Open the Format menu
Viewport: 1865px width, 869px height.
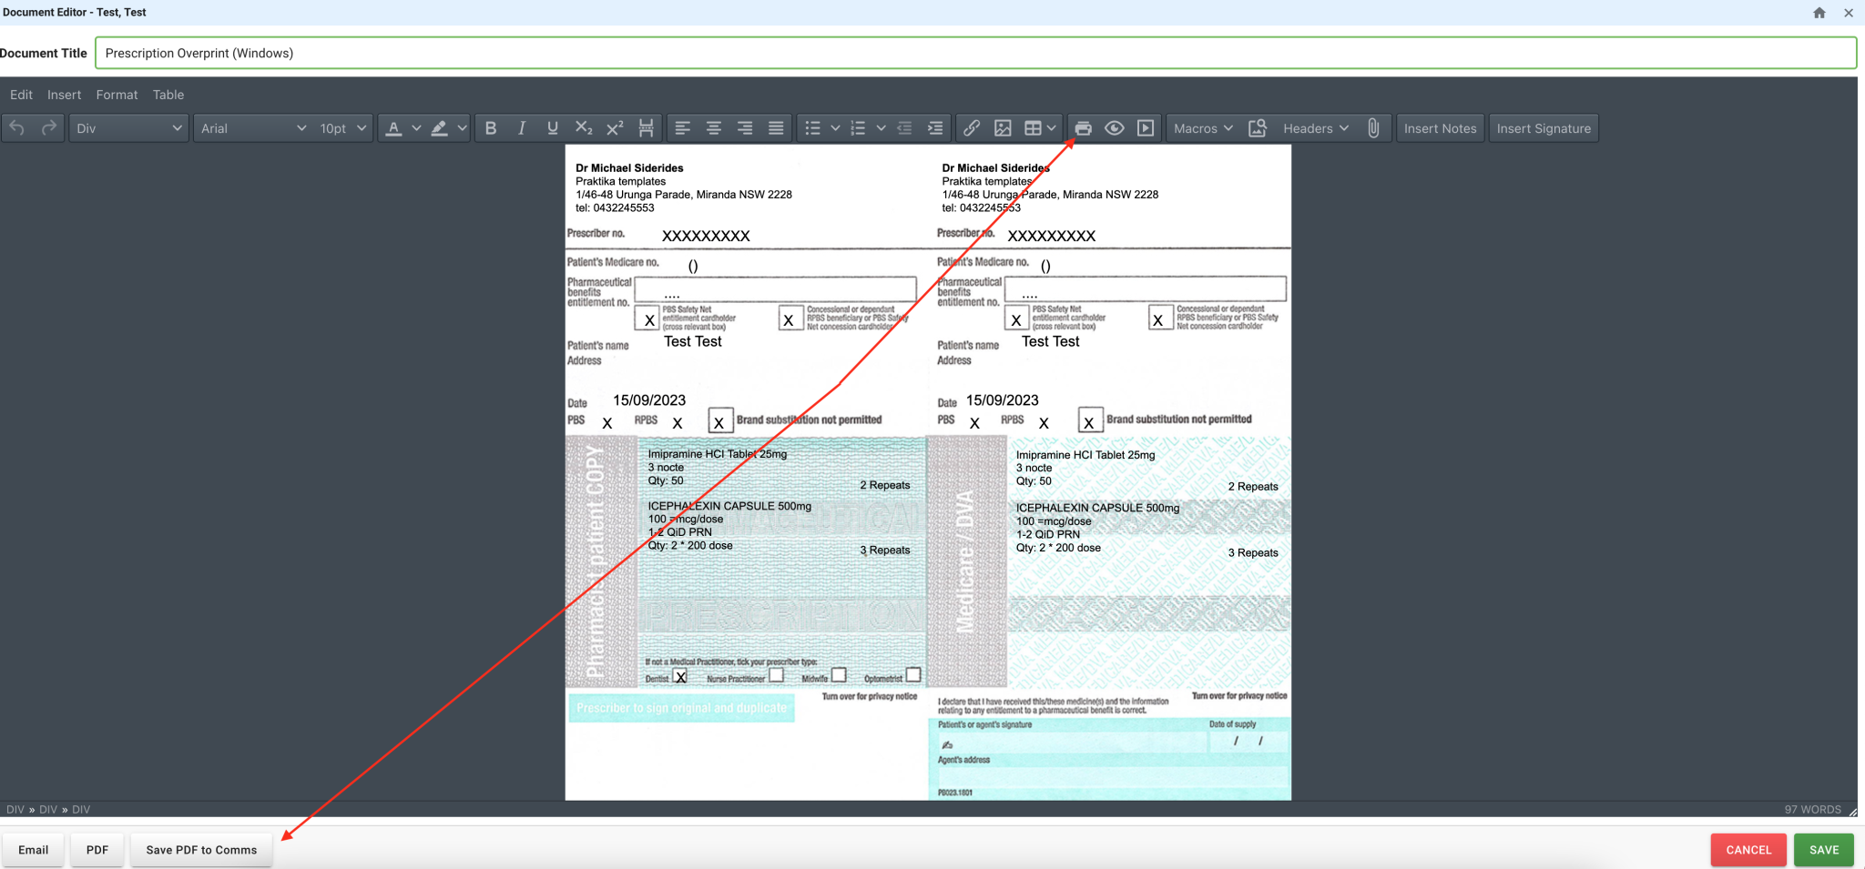click(117, 94)
